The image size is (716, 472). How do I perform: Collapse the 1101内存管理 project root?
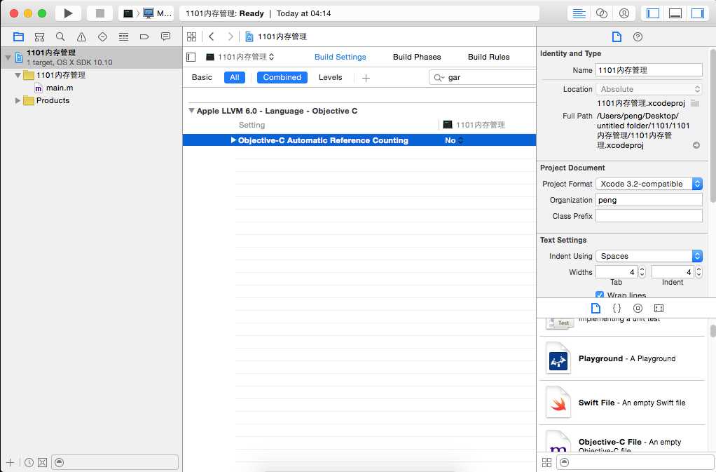click(x=8, y=58)
